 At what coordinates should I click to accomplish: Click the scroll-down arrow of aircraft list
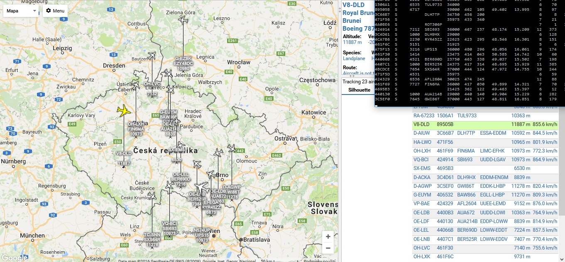click(562, 259)
